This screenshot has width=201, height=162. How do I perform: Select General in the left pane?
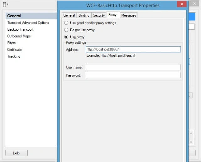tap(31, 16)
